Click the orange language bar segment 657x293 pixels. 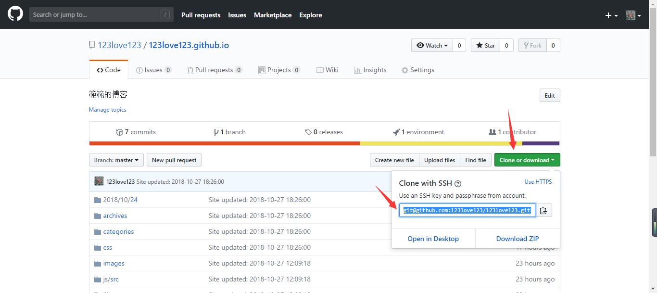(x=225, y=143)
